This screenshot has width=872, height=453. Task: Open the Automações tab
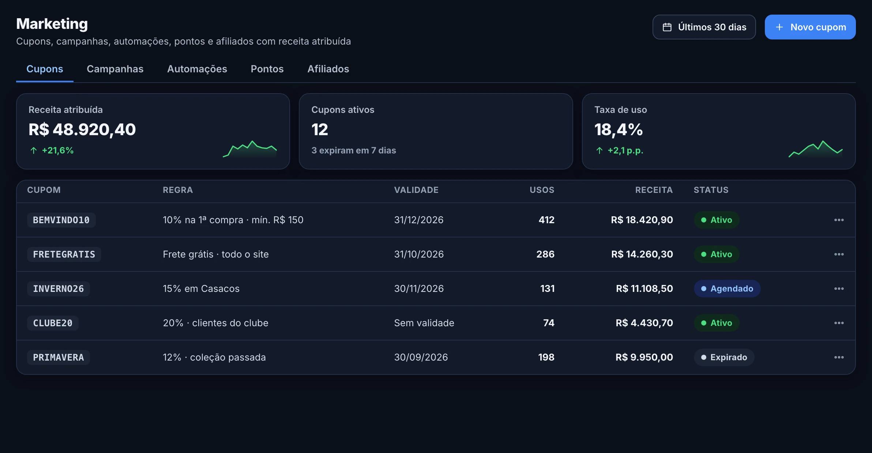pyautogui.click(x=197, y=69)
